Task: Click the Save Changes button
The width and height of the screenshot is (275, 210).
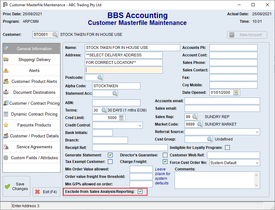Action: click(17, 187)
